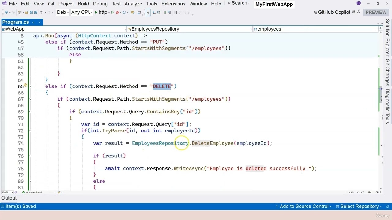Open the Diagnostic Tools side tab
Image resolution: width=392 pixels, height=220 pixels.
[388, 106]
